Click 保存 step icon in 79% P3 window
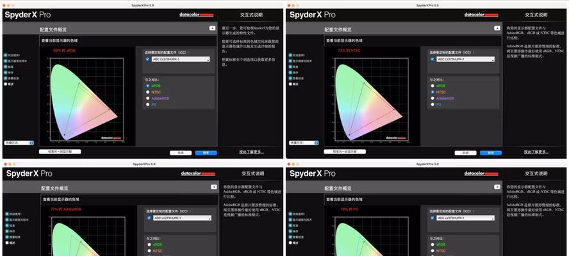569x256 pixels. click(x=290, y=231)
